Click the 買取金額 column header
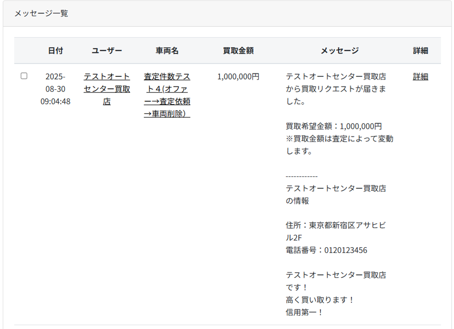This screenshot has width=454, height=329. (238, 51)
